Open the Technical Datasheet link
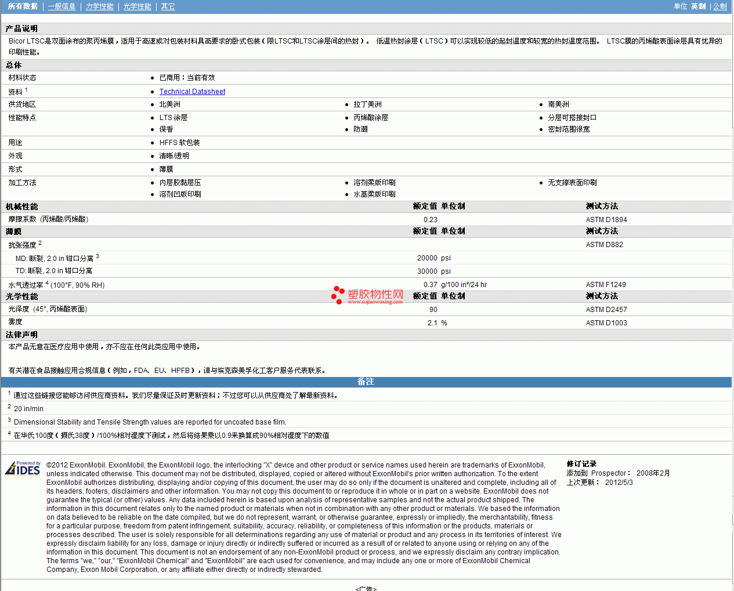The width and height of the screenshot is (734, 591). (192, 92)
